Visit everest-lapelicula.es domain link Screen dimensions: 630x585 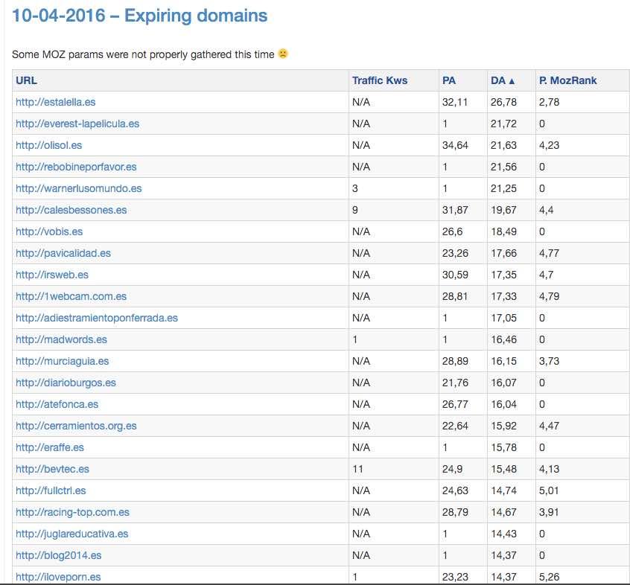click(77, 124)
